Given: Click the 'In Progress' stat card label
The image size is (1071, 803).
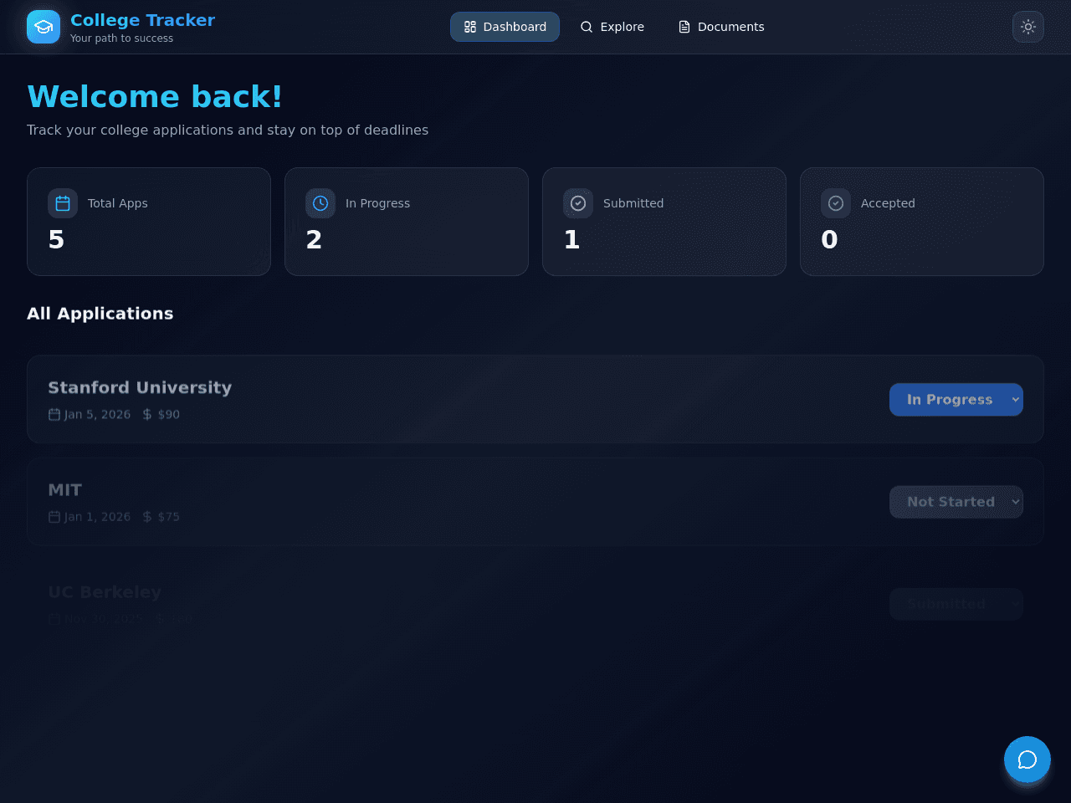Looking at the screenshot, I should 377,203.
